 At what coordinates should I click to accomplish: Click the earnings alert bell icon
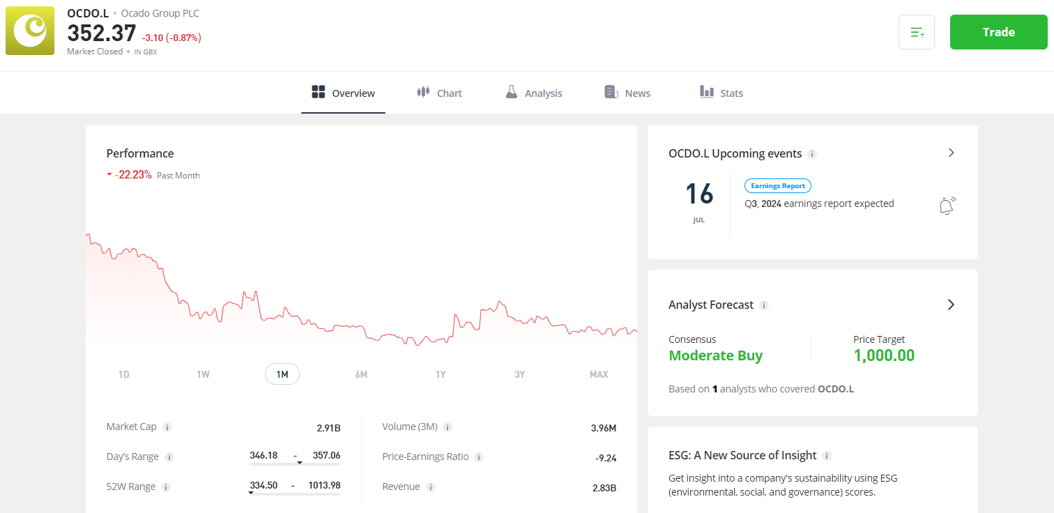947,206
